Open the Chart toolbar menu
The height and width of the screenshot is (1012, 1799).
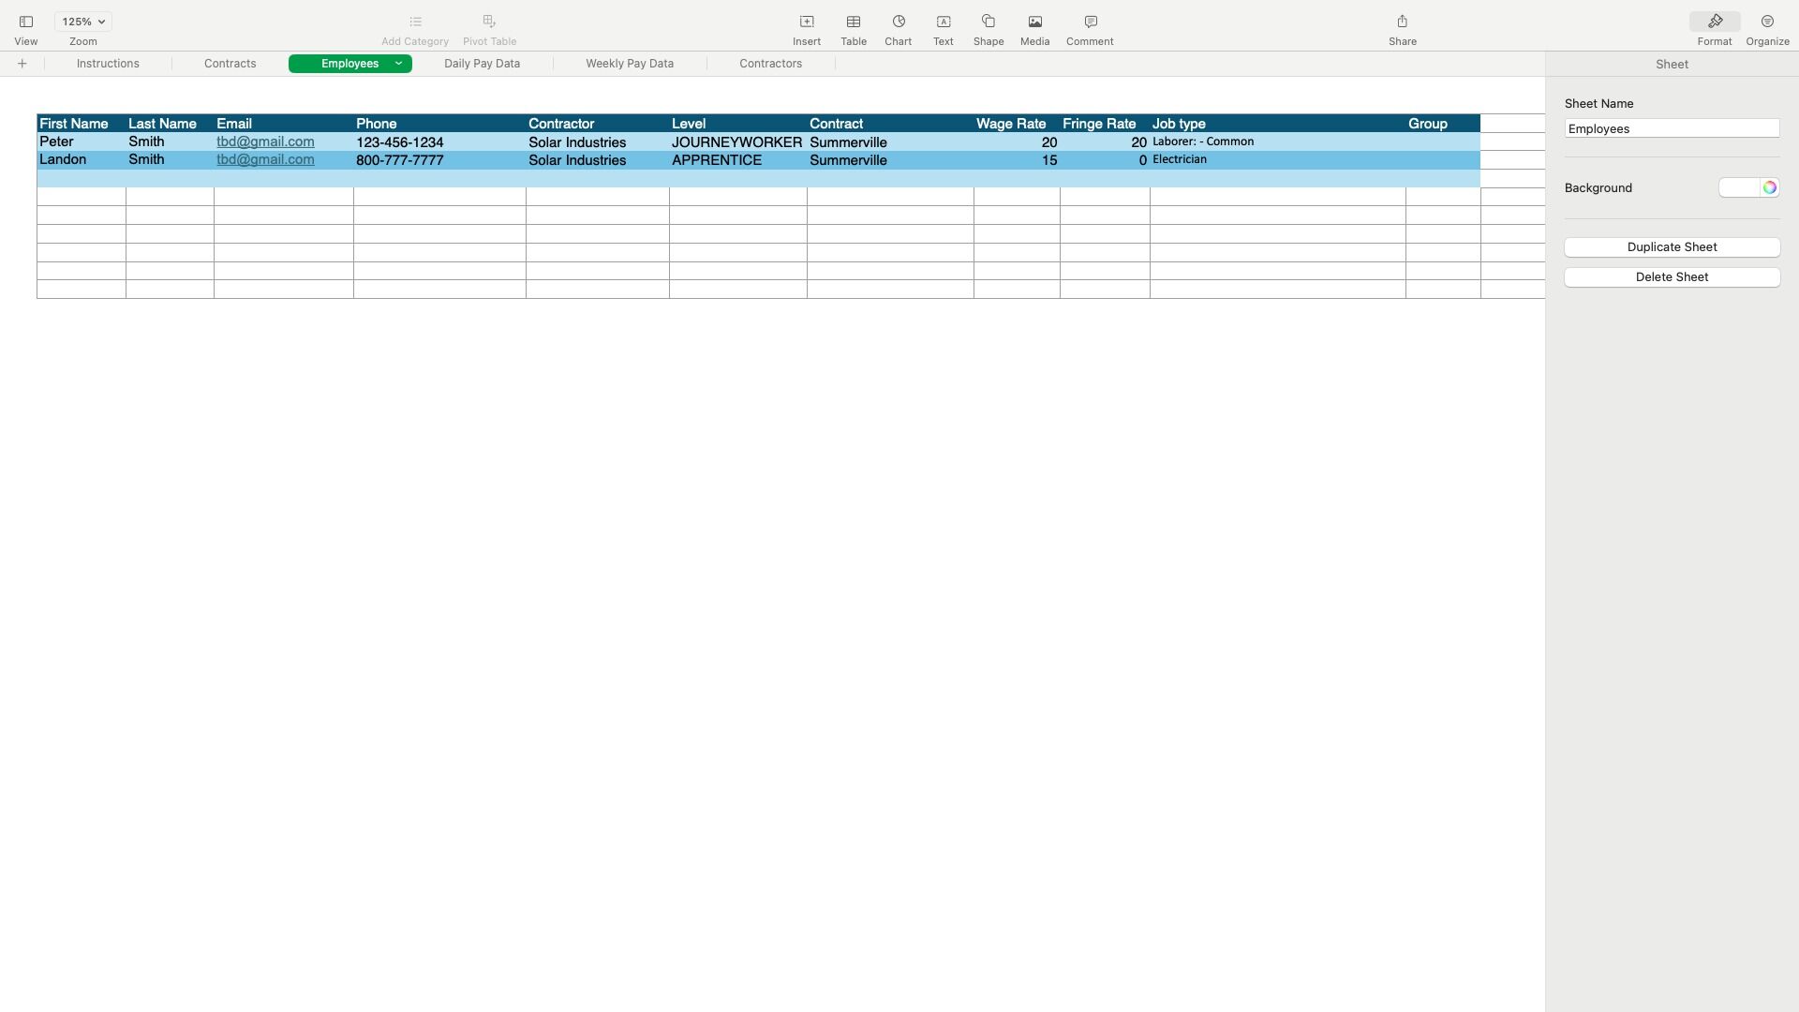899,22
